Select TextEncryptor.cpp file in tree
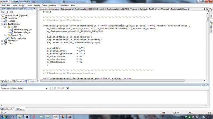This screenshot has width=213, height=119. coord(18,38)
